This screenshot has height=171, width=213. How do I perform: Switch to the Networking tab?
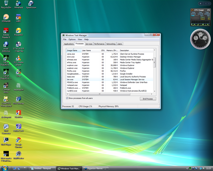pos(111,44)
